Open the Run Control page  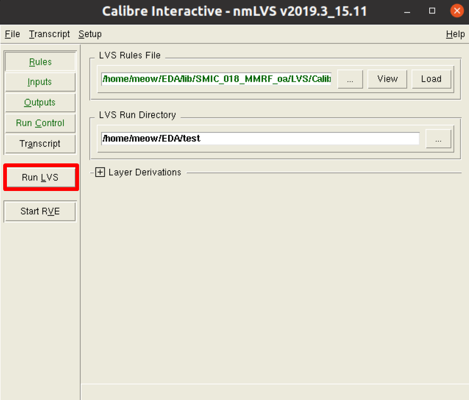(x=40, y=123)
